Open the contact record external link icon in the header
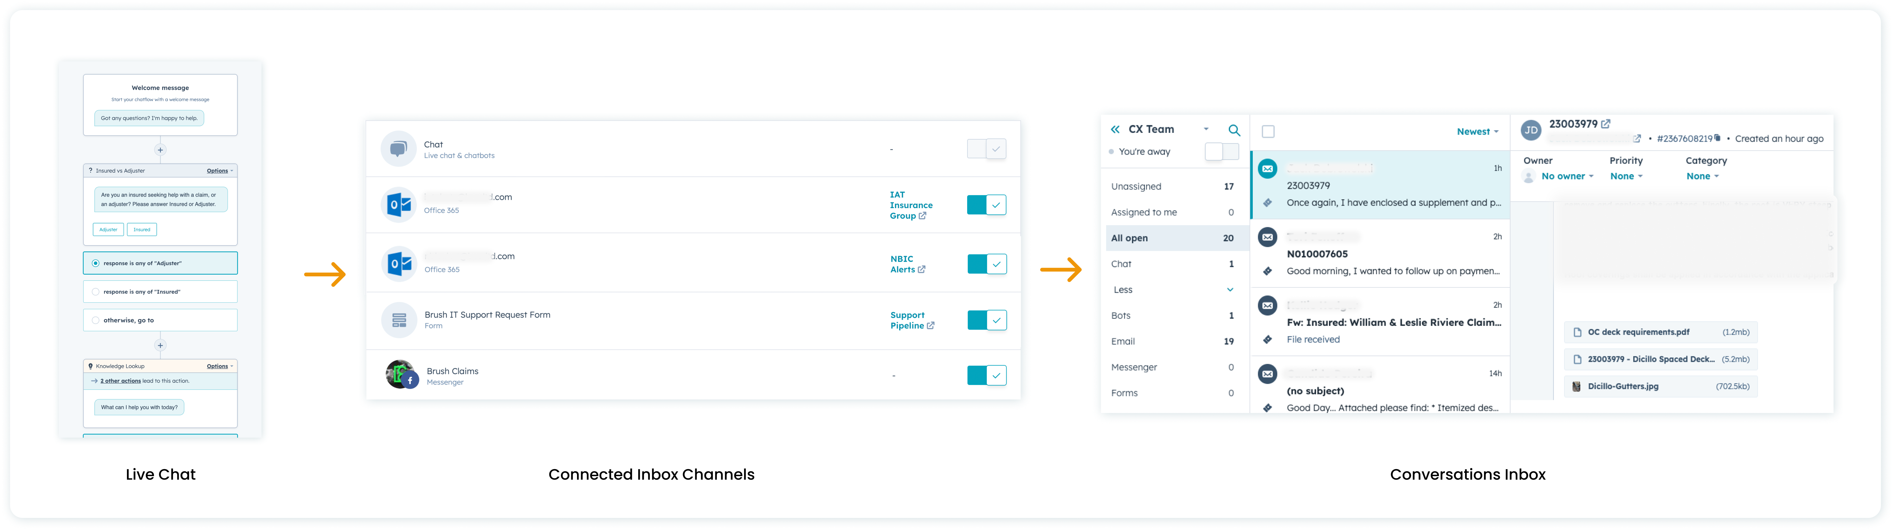Image resolution: width=1893 pixels, height=530 pixels. click(1637, 139)
